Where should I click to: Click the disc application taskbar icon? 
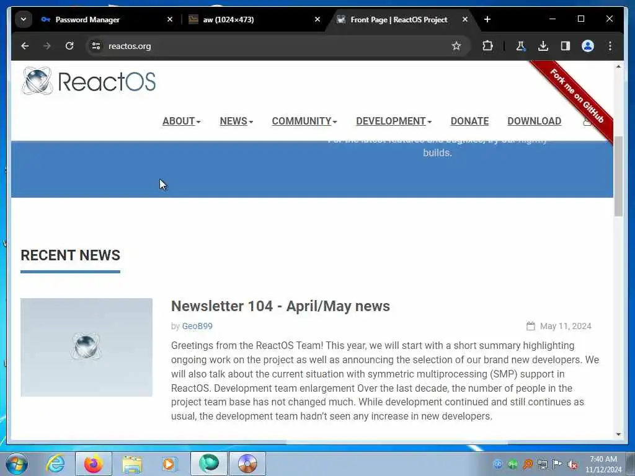(247, 464)
